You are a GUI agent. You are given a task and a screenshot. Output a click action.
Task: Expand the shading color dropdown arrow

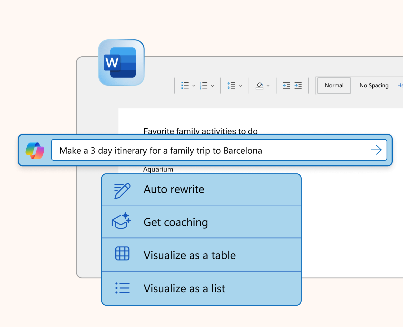click(268, 86)
